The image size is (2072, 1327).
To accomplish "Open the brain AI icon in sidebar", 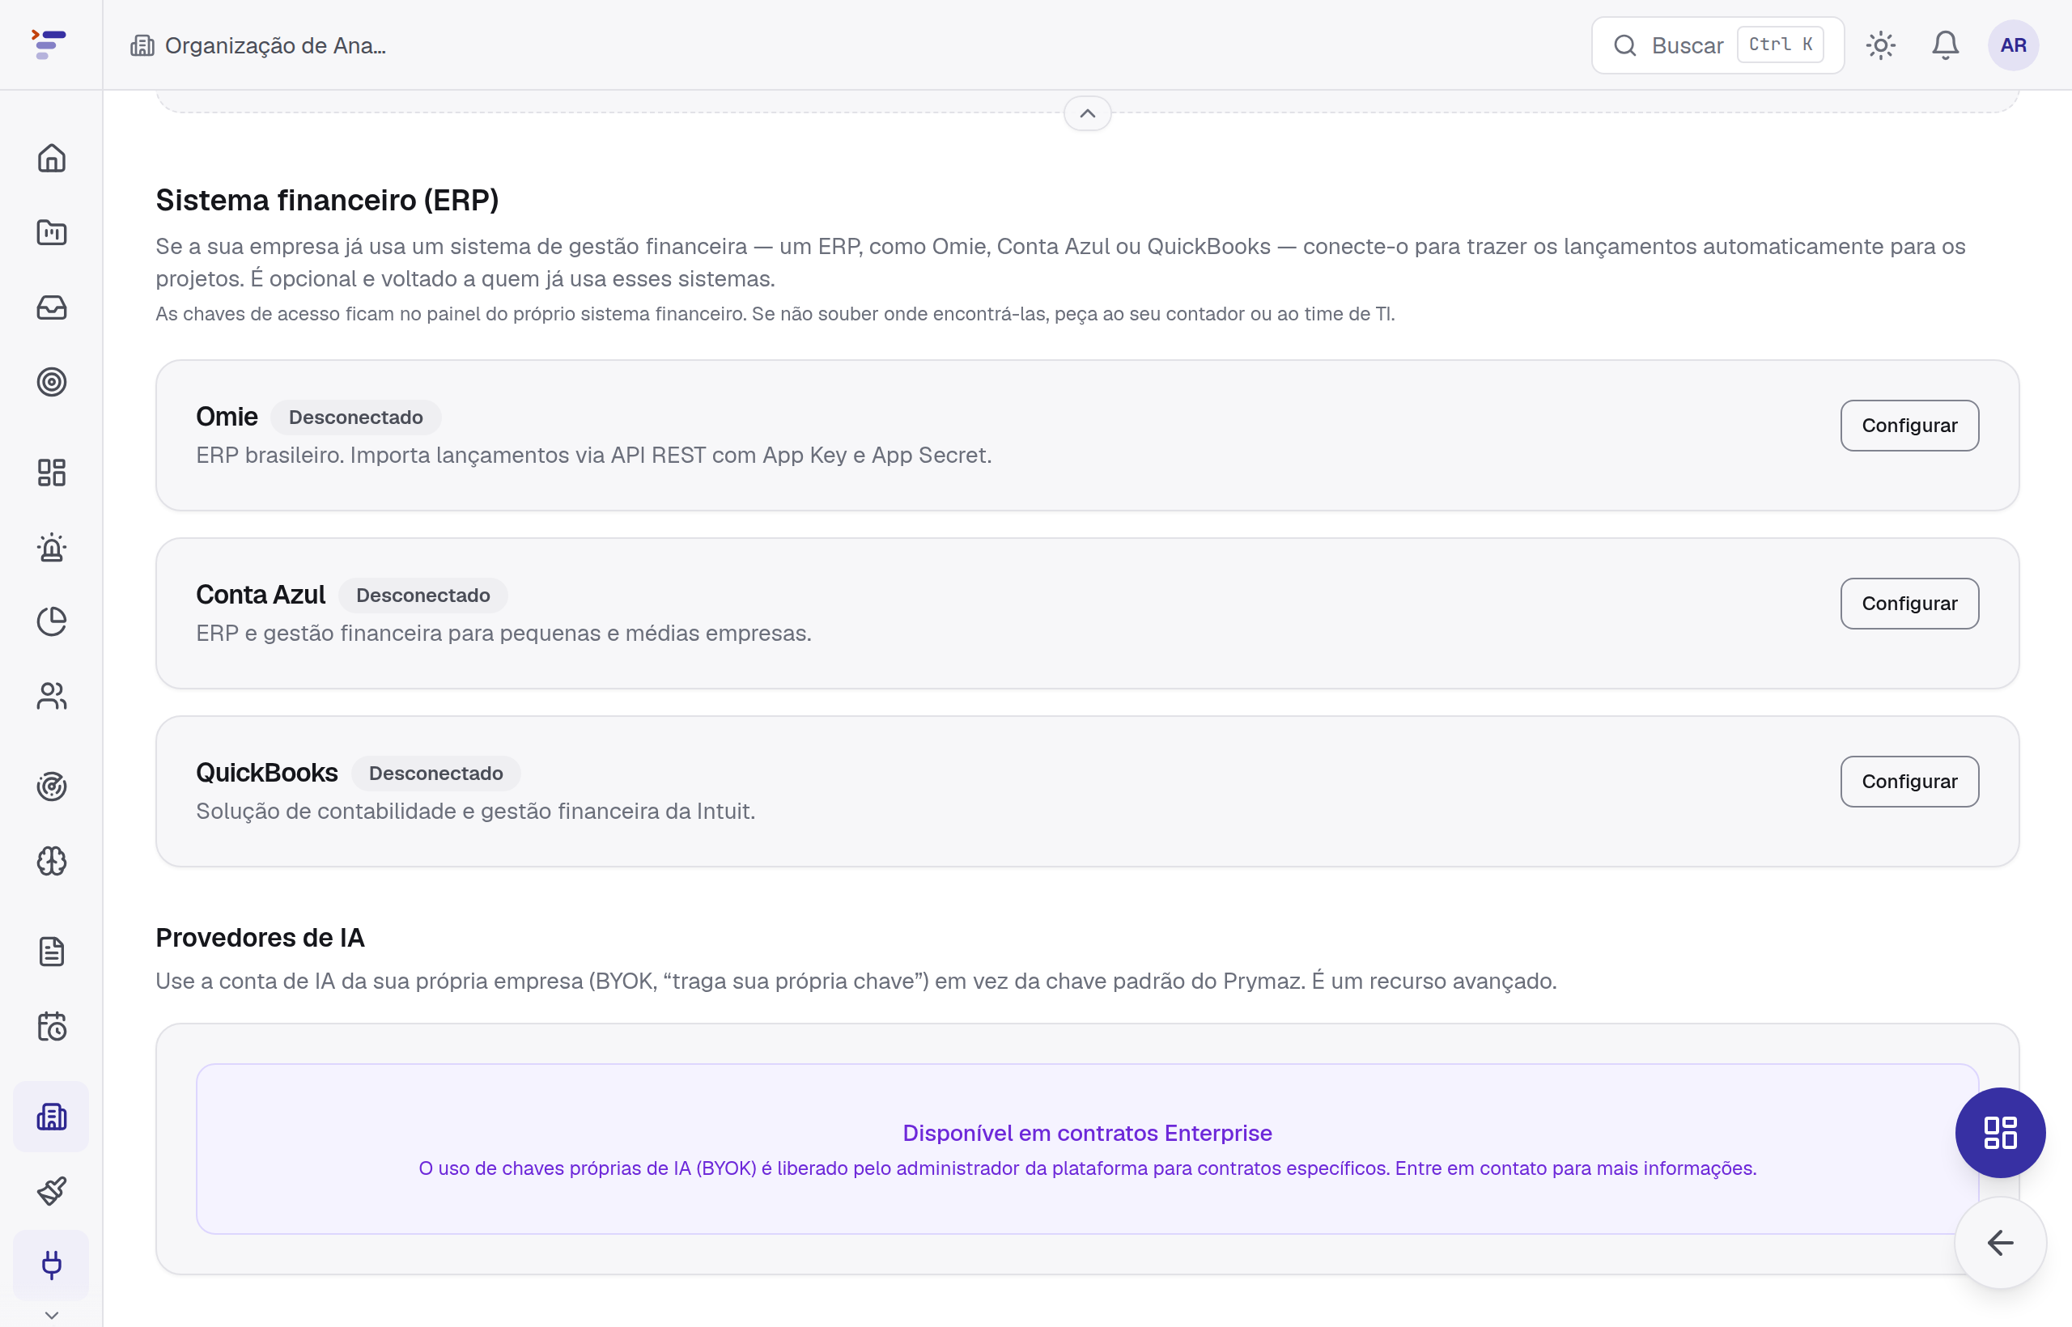I will 52,862.
